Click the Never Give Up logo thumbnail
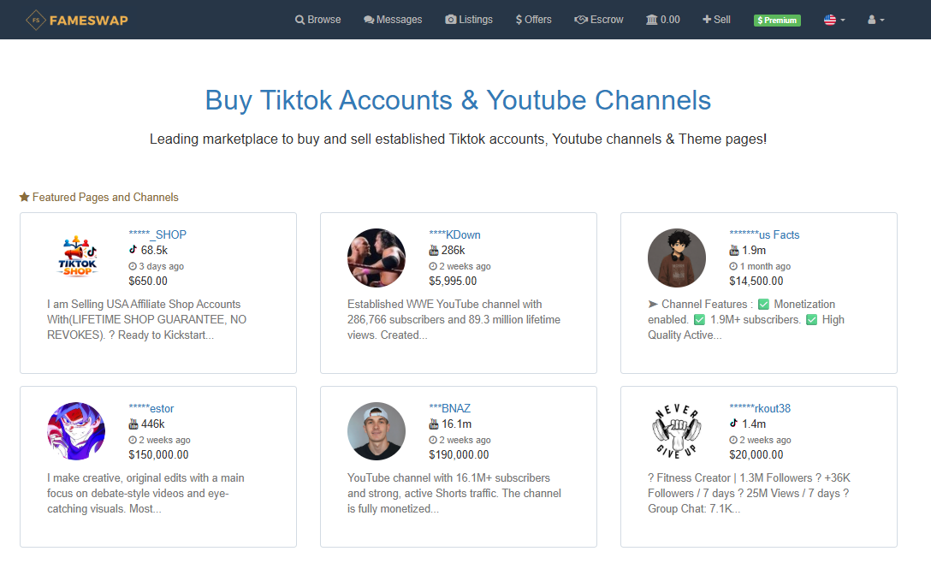The width and height of the screenshot is (931, 575). (677, 431)
